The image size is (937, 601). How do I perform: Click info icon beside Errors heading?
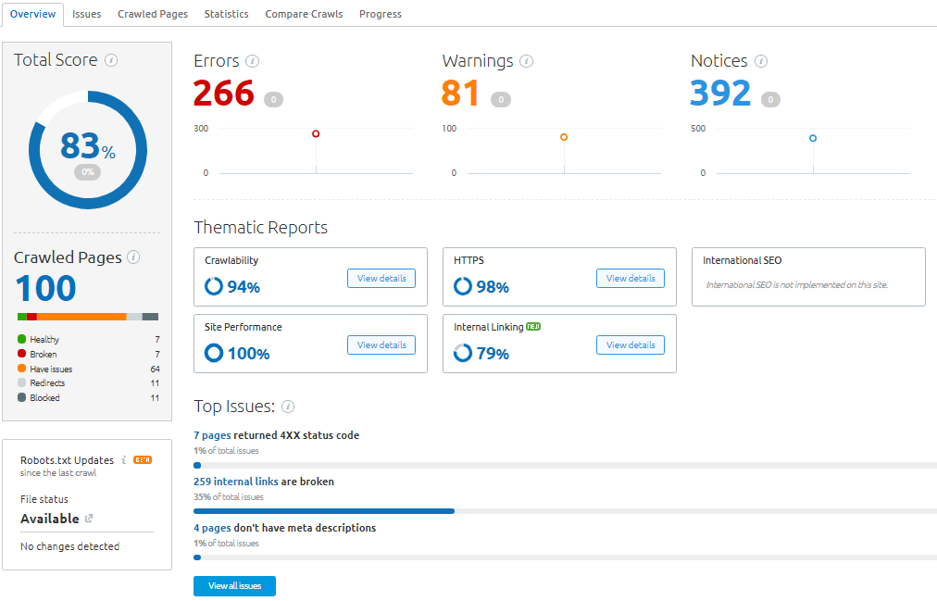click(x=252, y=61)
